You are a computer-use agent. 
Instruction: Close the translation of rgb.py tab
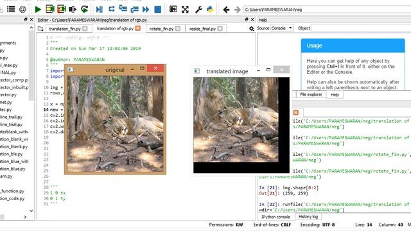point(138,28)
